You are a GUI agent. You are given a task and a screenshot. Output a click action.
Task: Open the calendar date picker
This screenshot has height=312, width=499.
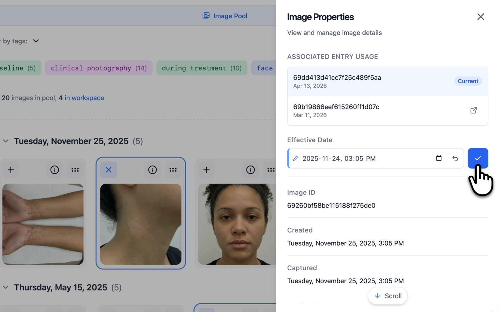click(439, 158)
